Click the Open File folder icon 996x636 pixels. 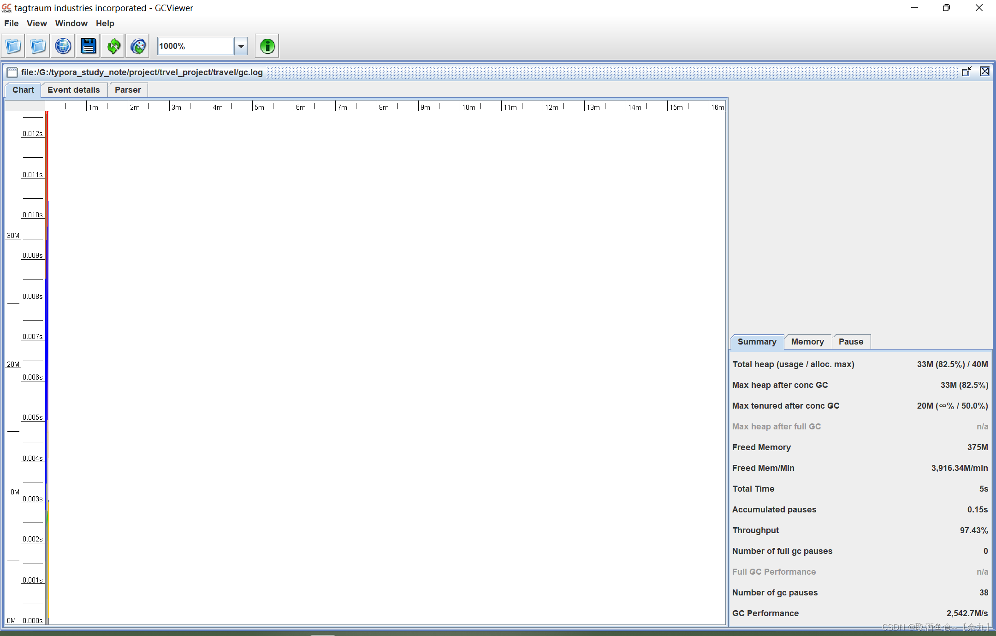[13, 46]
